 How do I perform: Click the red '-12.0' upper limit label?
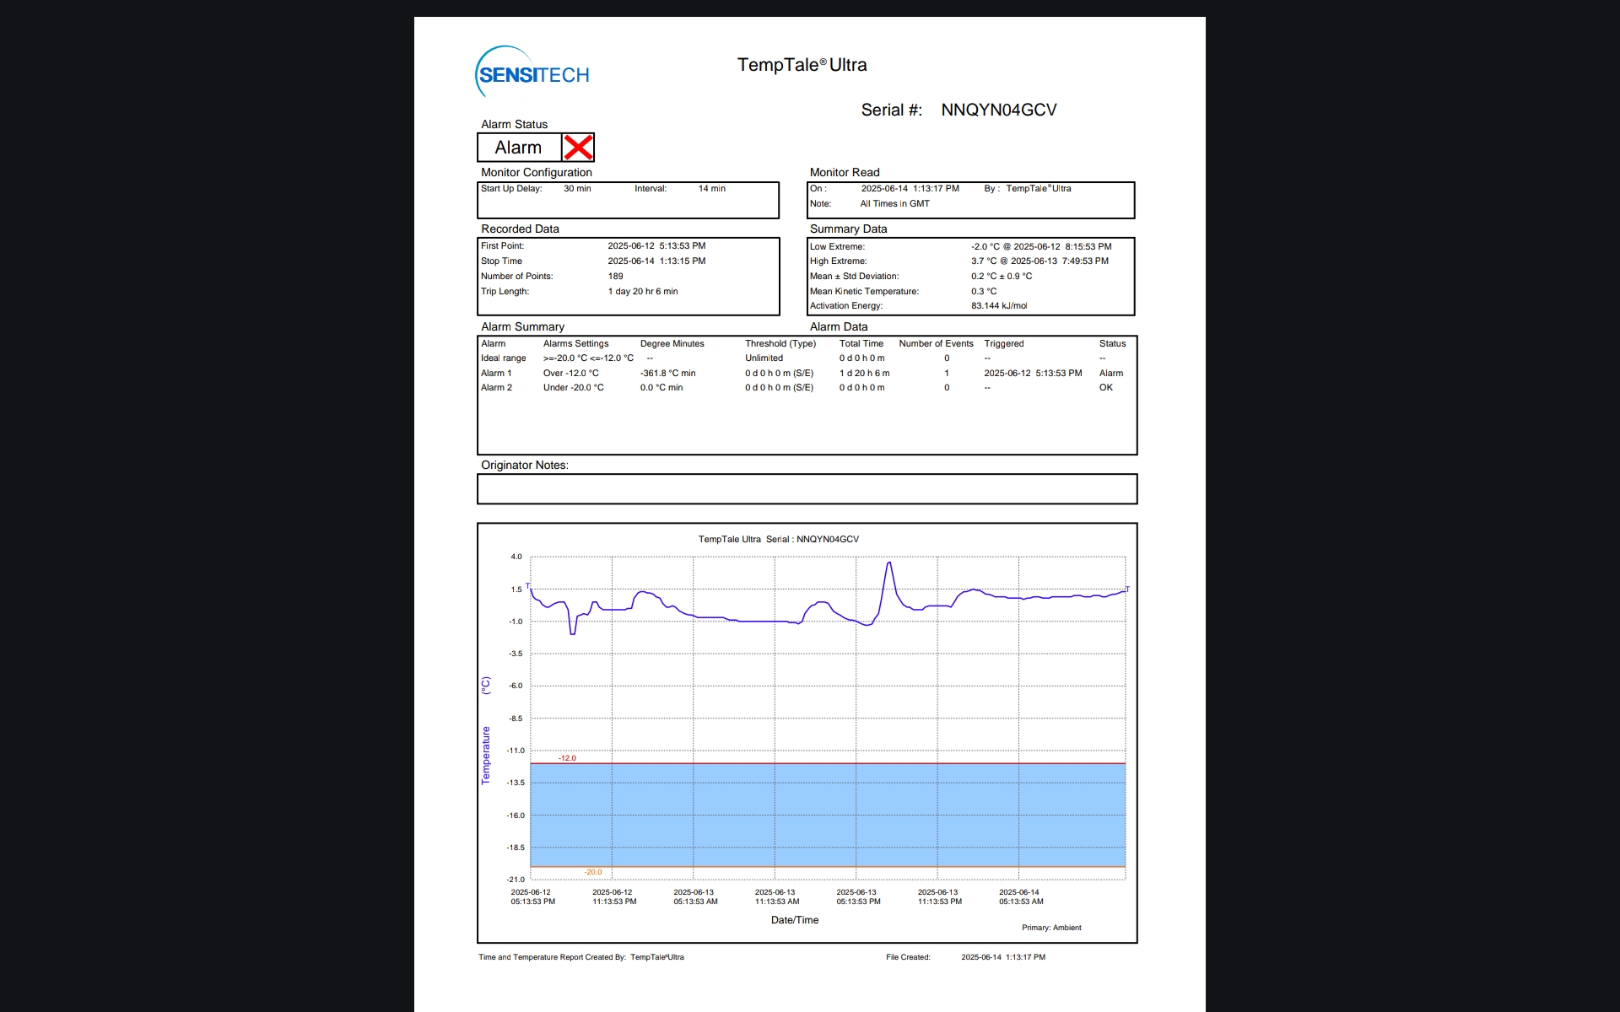click(567, 758)
